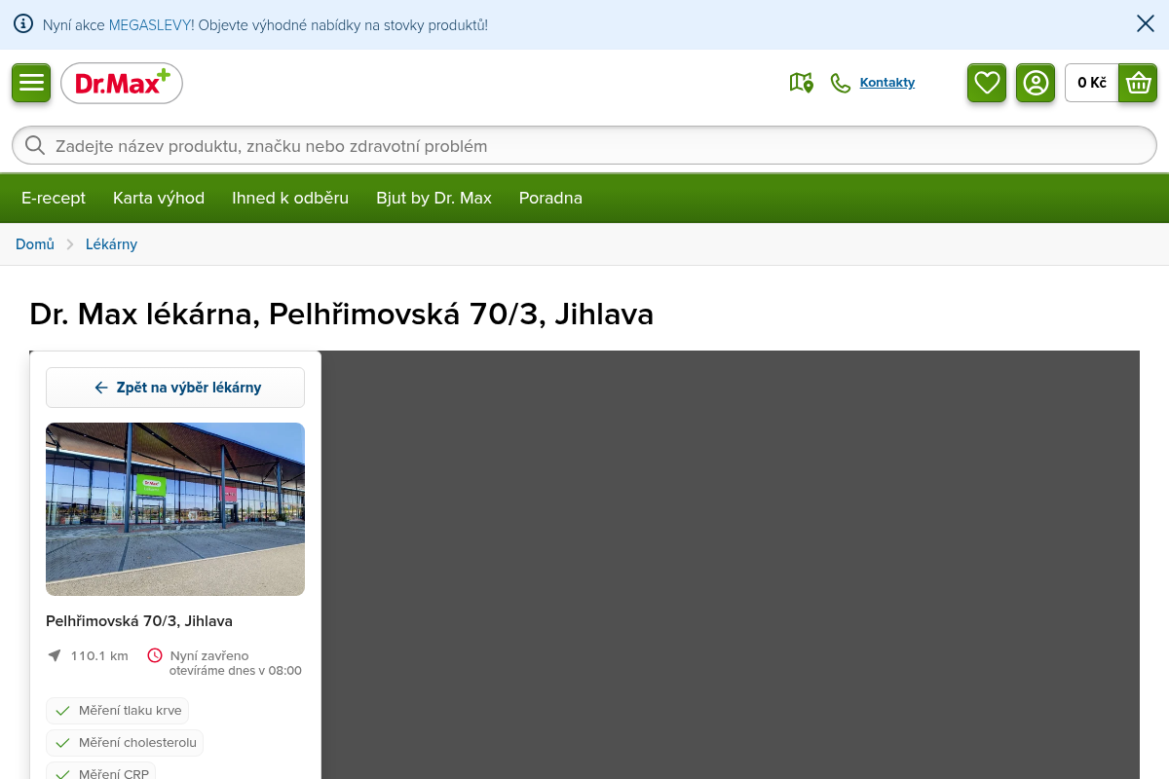Click the 110.1 km distance text
Image resolution: width=1169 pixels, height=779 pixels.
(99, 655)
